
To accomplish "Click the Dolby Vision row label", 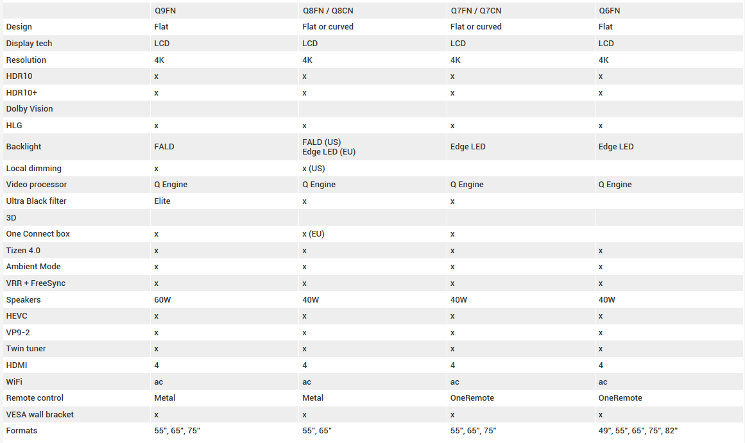I will point(30,109).
